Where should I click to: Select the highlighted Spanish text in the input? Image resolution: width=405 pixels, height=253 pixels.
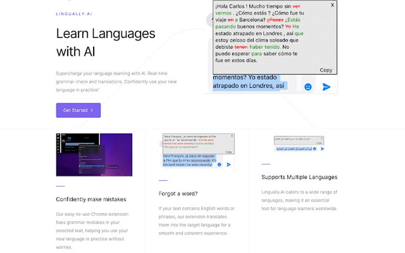pyautogui.click(x=250, y=81)
